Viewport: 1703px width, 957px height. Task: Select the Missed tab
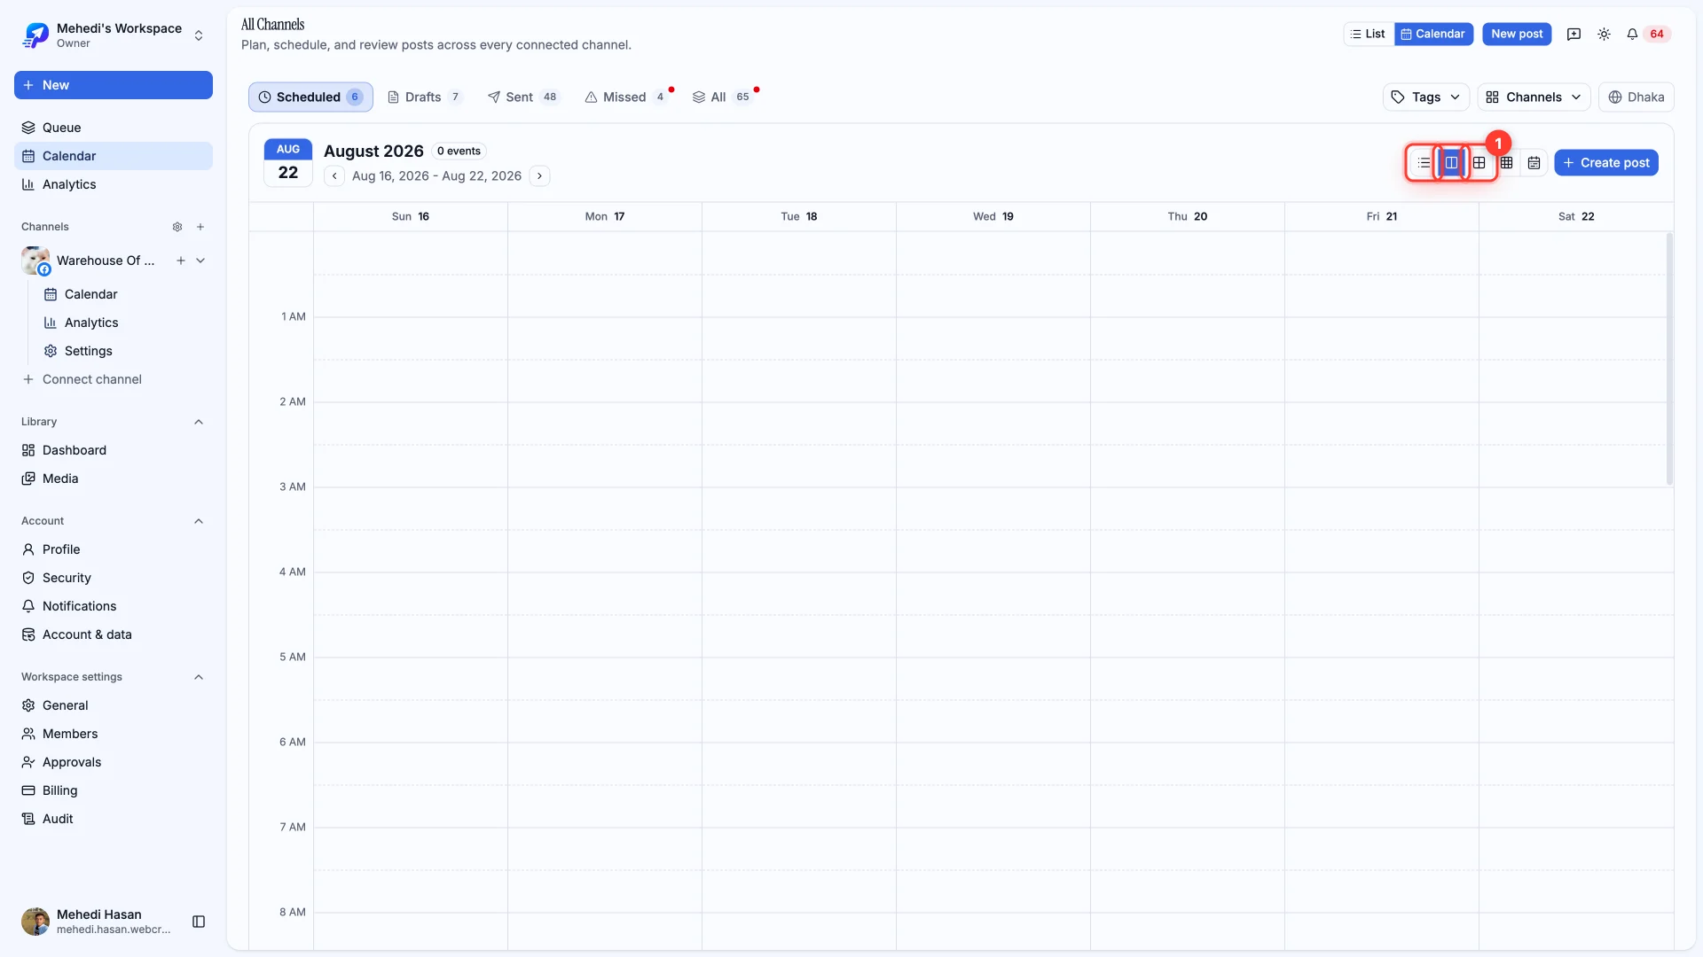[625, 97]
